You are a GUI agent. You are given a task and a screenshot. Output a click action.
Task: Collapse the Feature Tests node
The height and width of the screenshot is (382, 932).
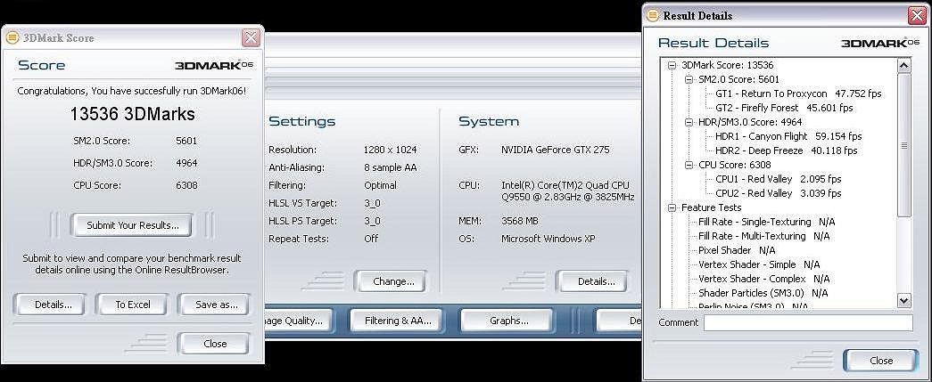click(x=672, y=207)
